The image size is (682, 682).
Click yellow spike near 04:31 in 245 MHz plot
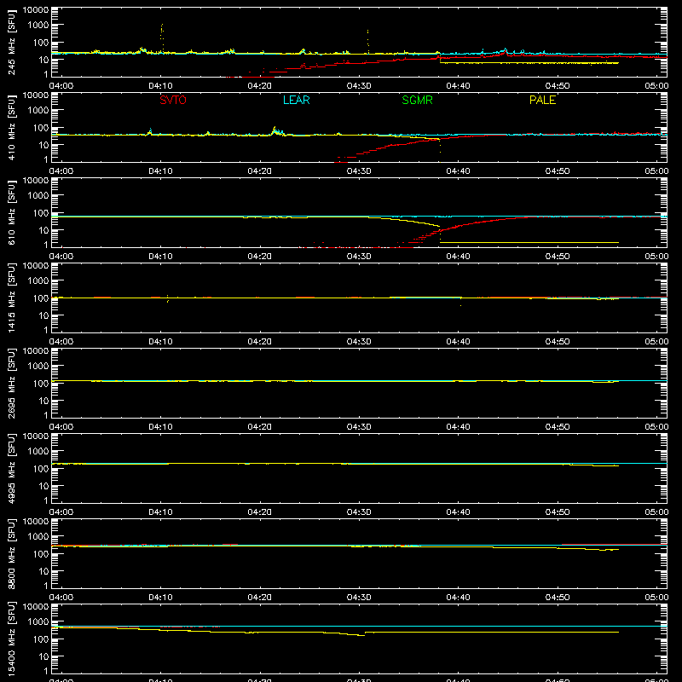coord(368,41)
